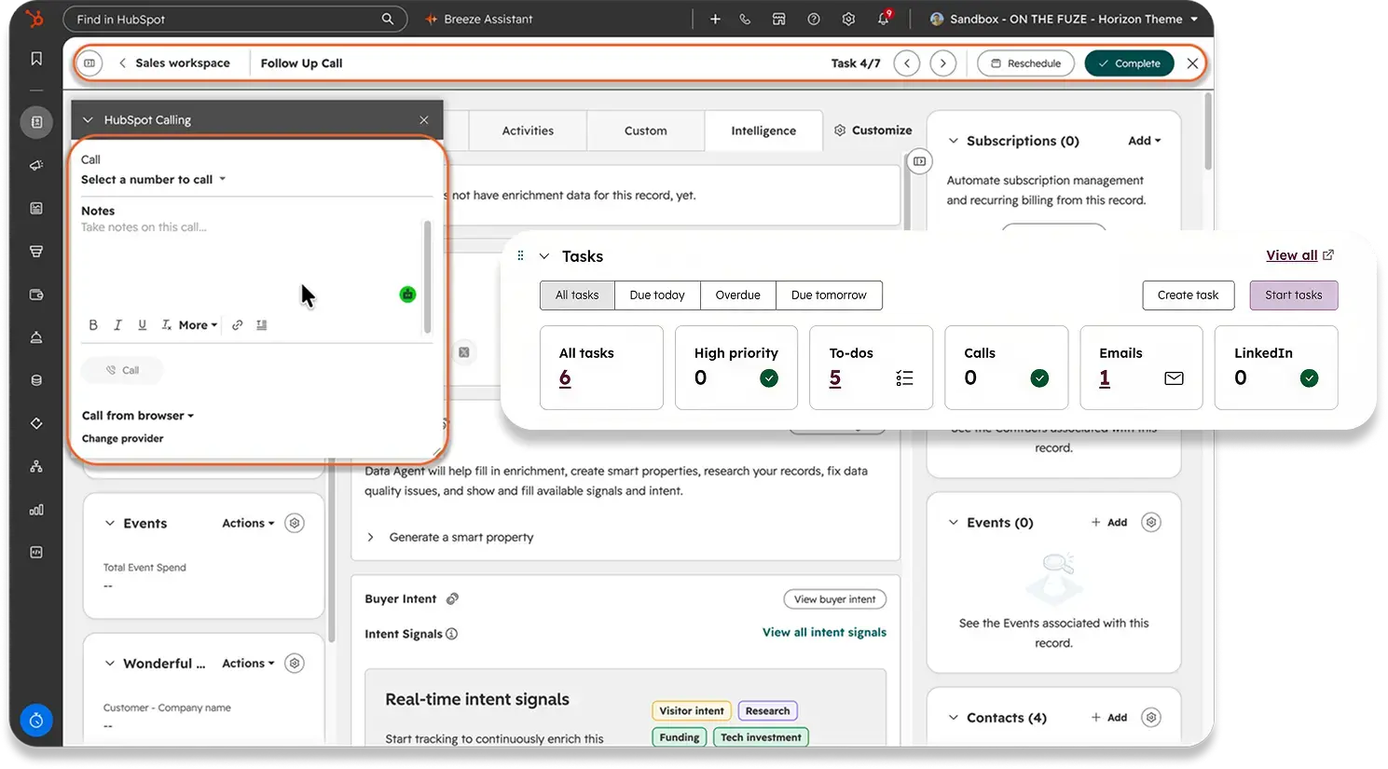Select the Activities tab
Image resolution: width=1388 pixels, height=769 pixels.
(528, 131)
